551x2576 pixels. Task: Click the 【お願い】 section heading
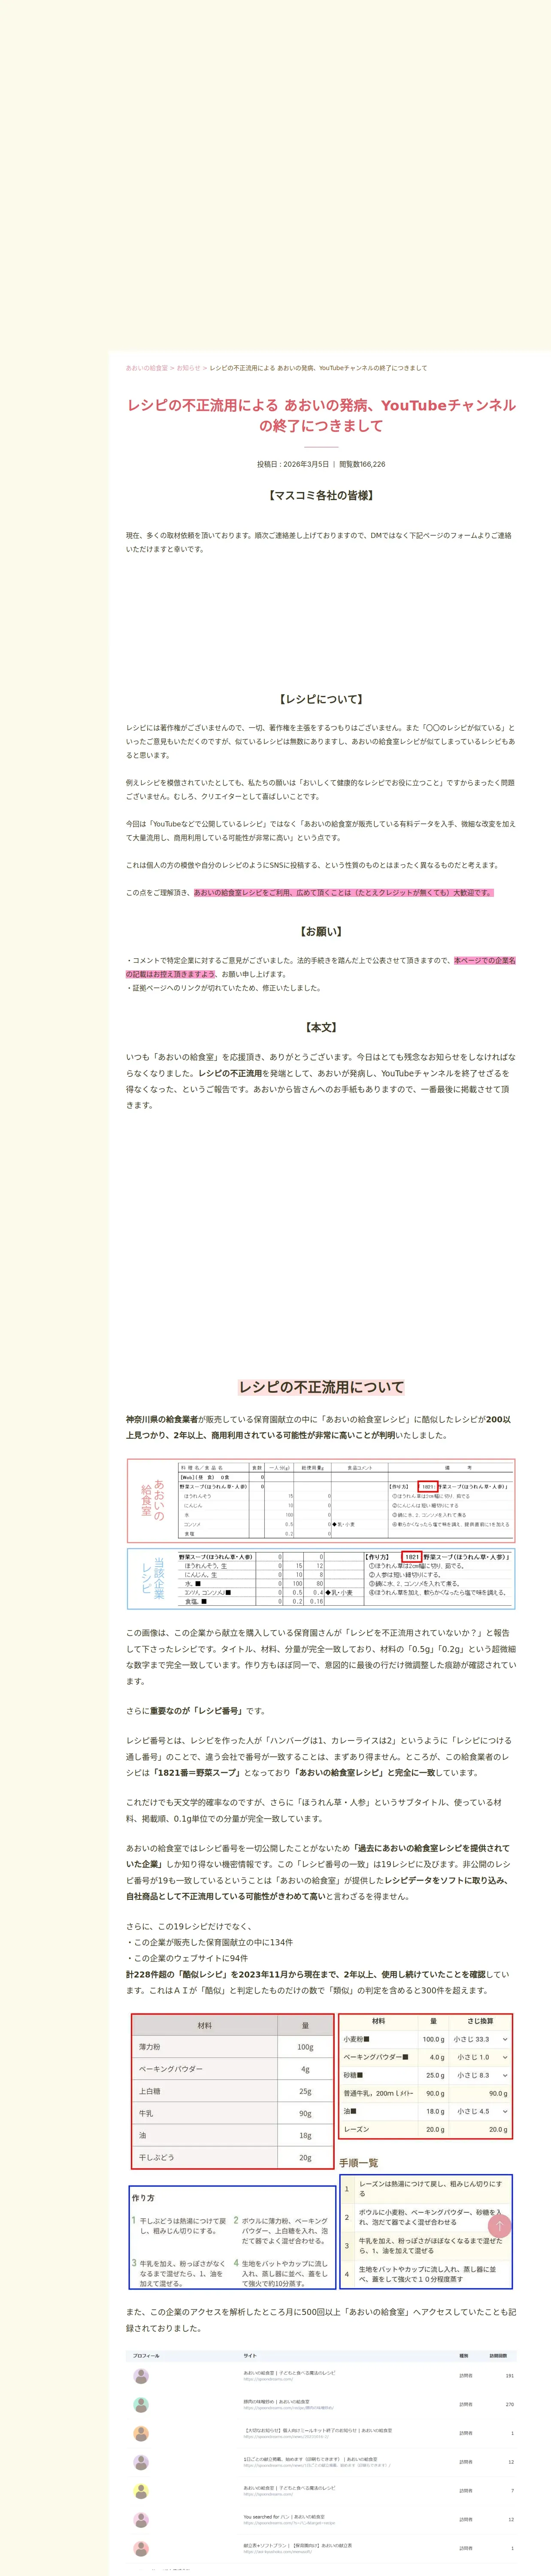click(321, 931)
